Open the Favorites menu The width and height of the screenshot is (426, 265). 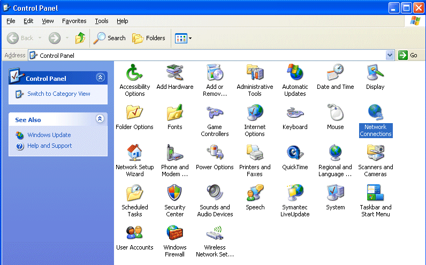[x=74, y=21]
